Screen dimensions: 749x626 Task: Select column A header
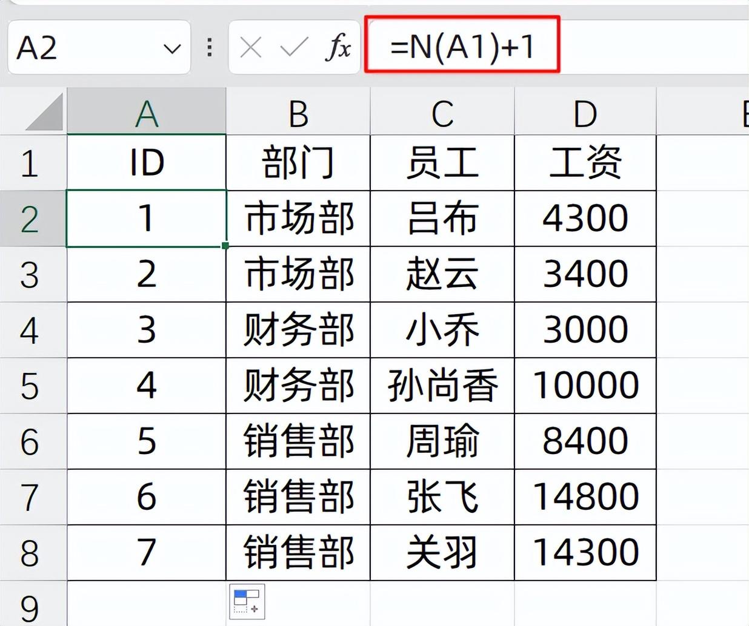click(146, 111)
